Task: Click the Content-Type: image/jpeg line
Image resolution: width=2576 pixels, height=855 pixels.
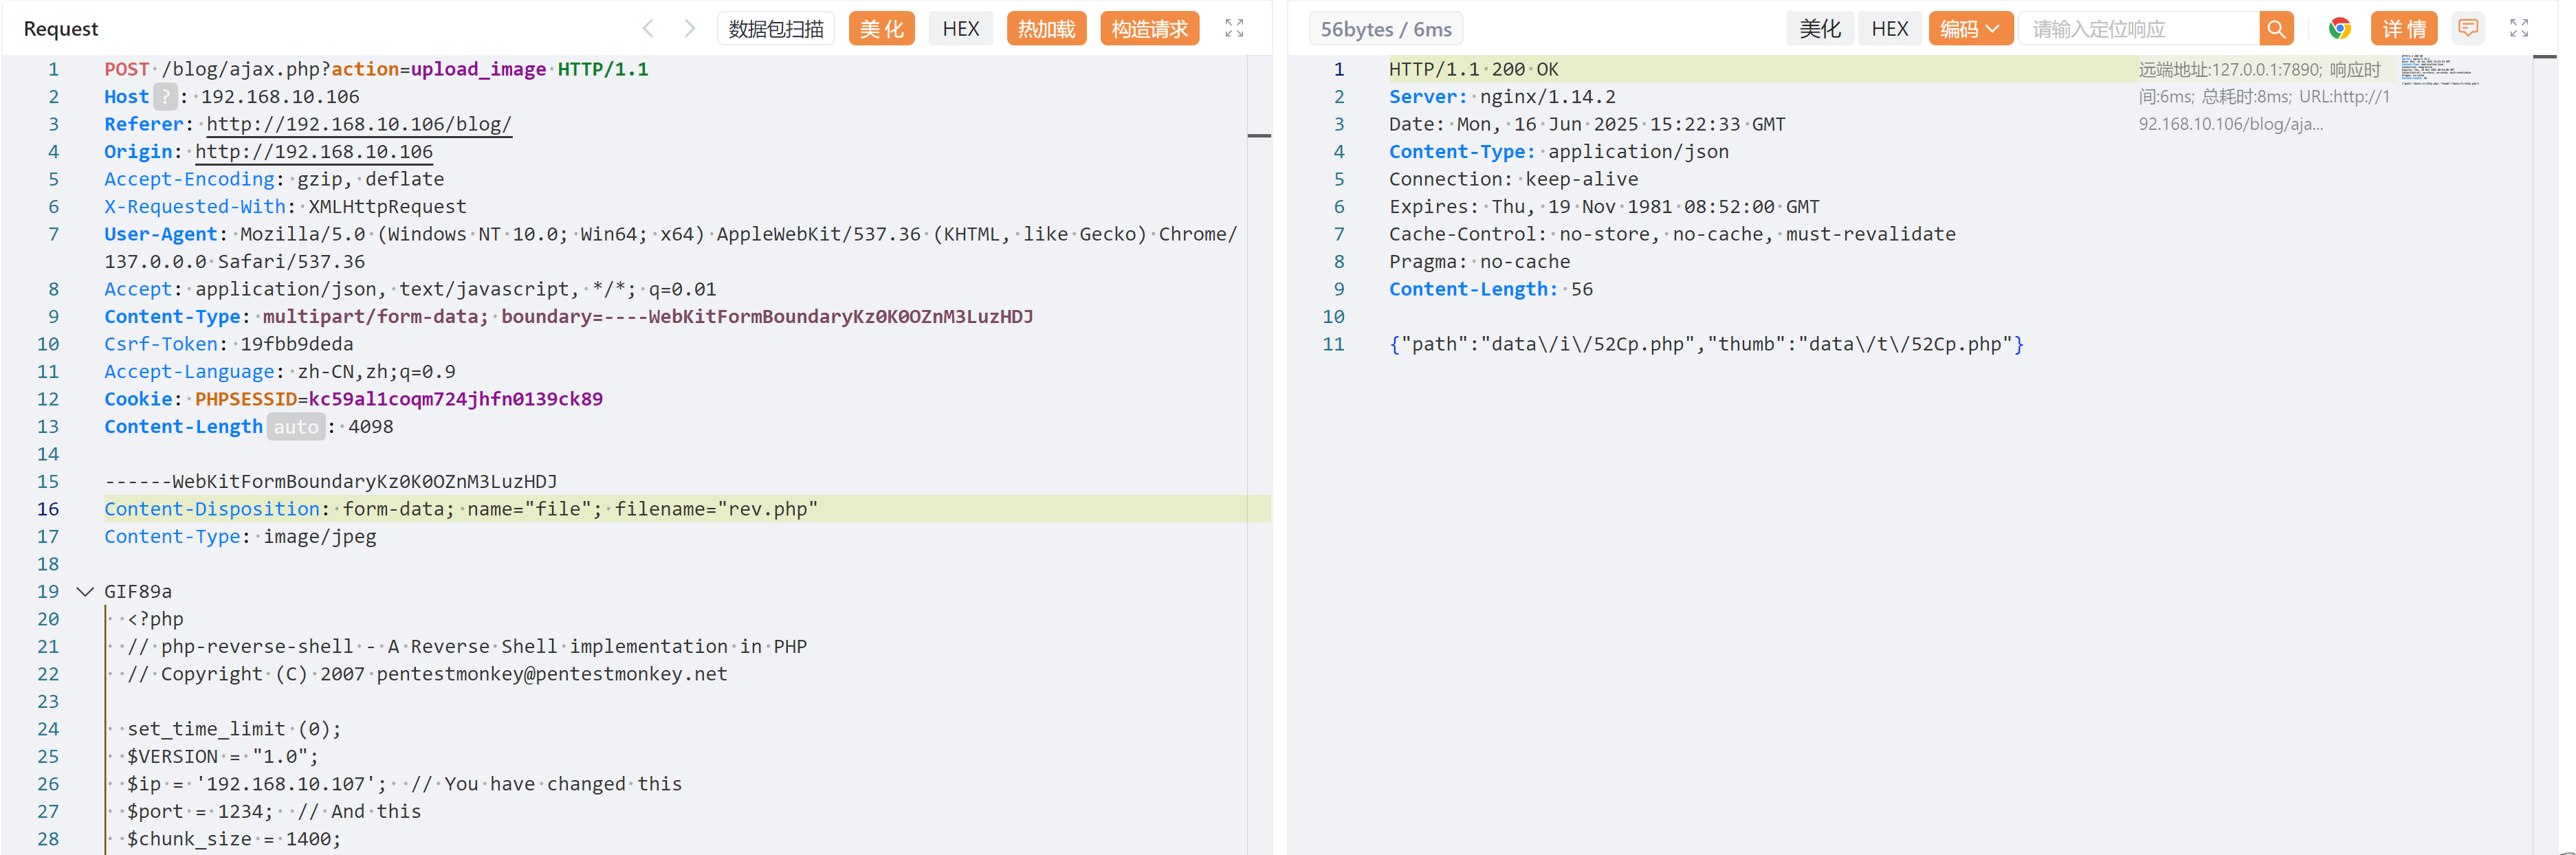Action: pos(240,537)
